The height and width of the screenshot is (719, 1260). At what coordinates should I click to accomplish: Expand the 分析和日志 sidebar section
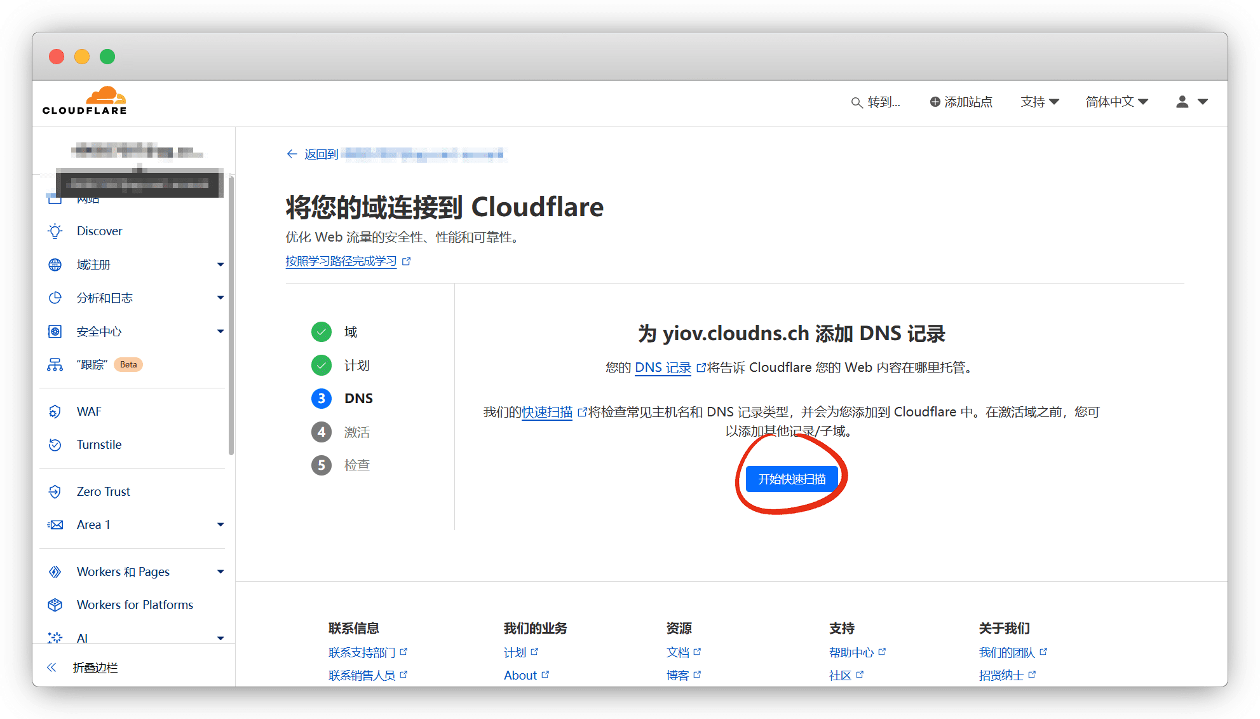(220, 298)
